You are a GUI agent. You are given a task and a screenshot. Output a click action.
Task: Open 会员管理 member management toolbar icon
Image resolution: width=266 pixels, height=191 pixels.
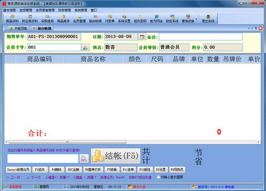(79, 19)
